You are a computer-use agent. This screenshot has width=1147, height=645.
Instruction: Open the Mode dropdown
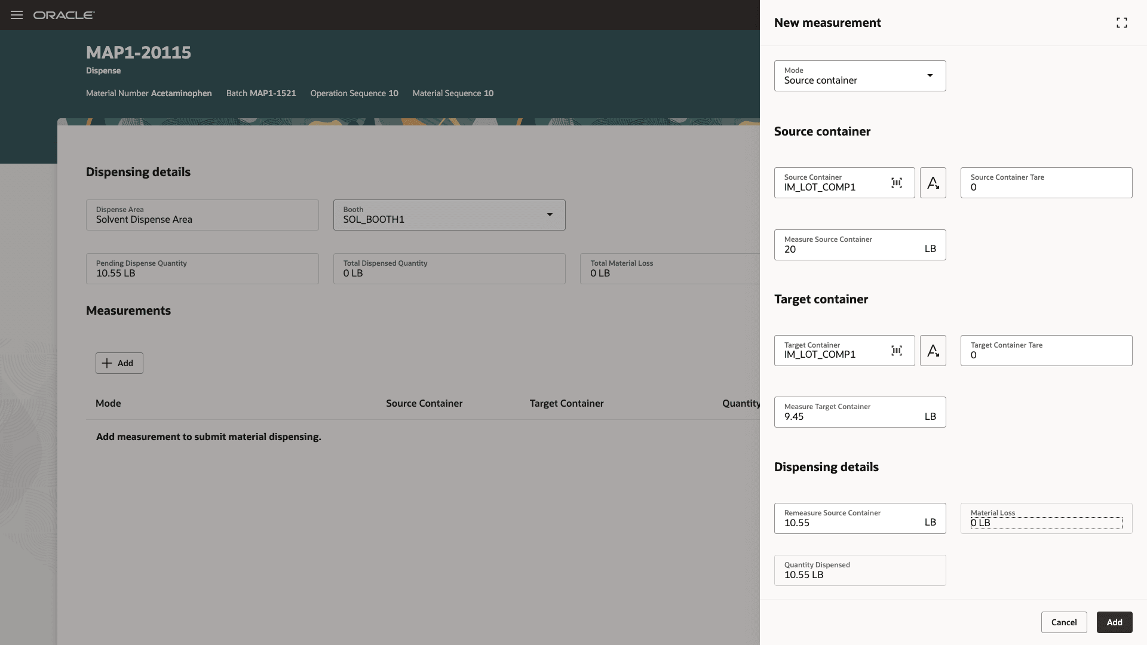point(860,76)
